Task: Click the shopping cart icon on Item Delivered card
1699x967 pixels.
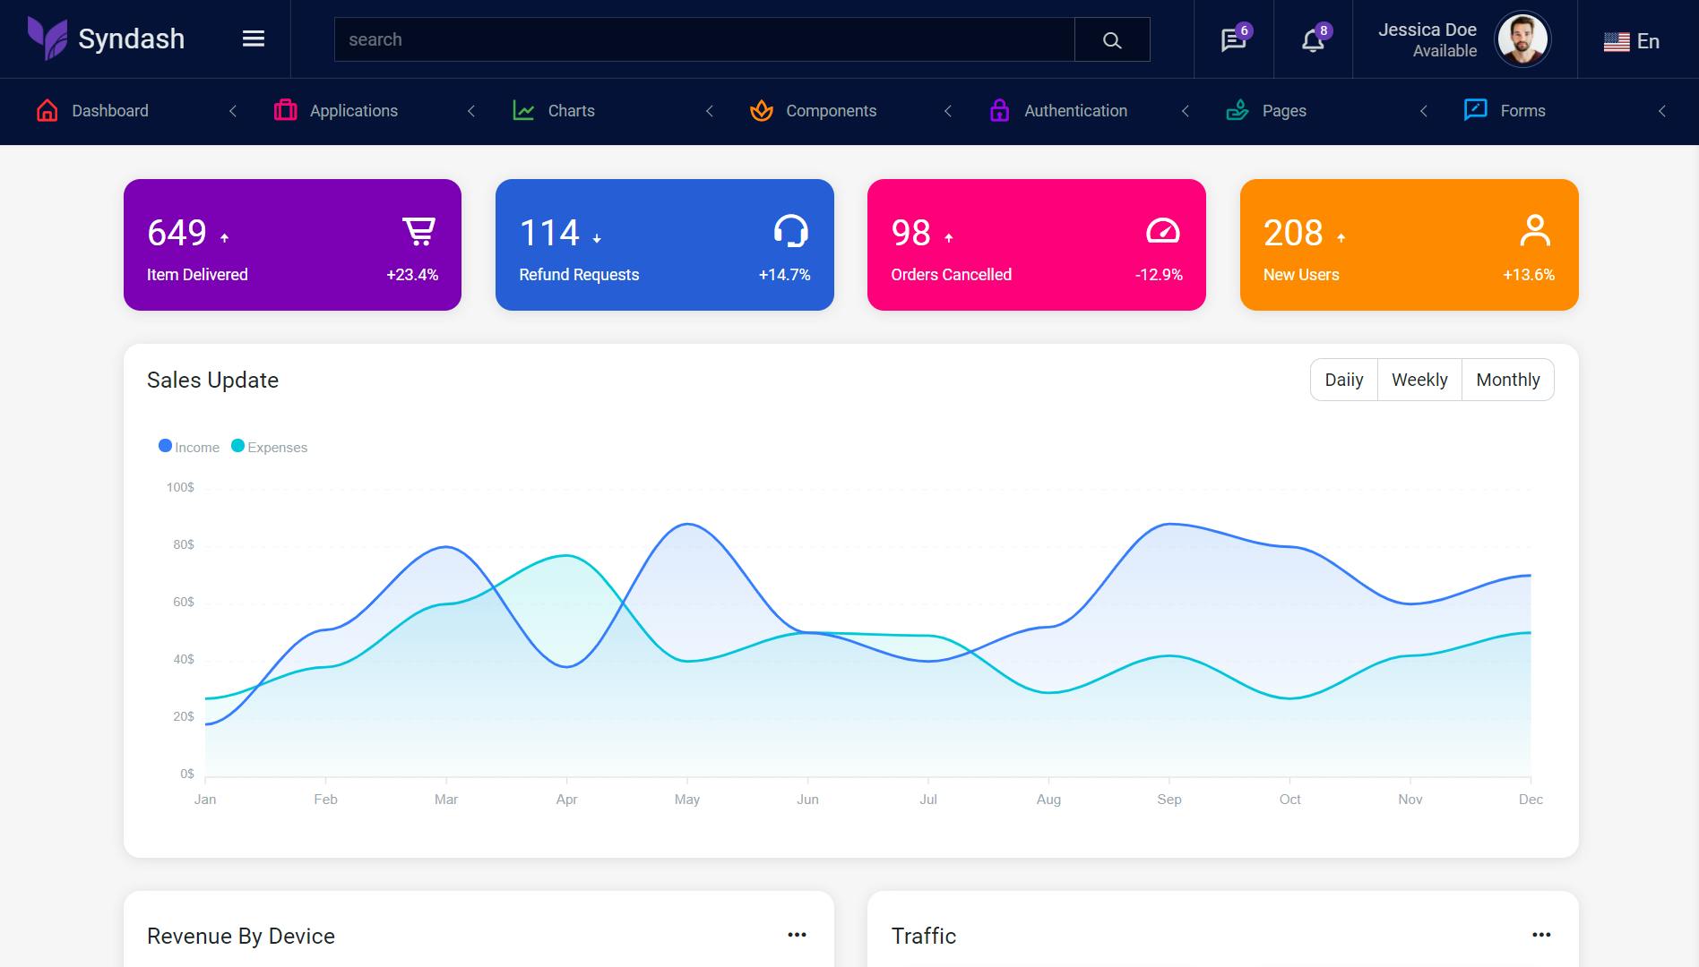Action: click(418, 231)
